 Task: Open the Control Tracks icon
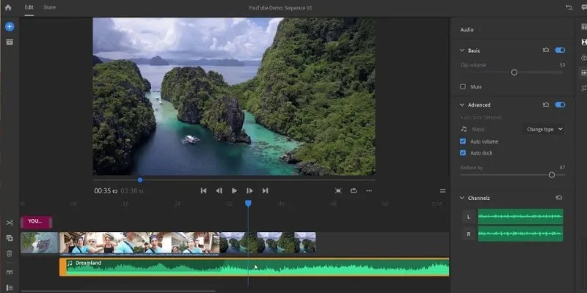(x=10, y=288)
